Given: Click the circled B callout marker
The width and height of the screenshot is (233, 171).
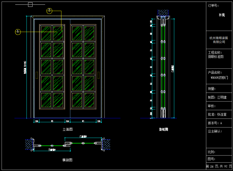Looking at the screenshot, I should point(49,11).
